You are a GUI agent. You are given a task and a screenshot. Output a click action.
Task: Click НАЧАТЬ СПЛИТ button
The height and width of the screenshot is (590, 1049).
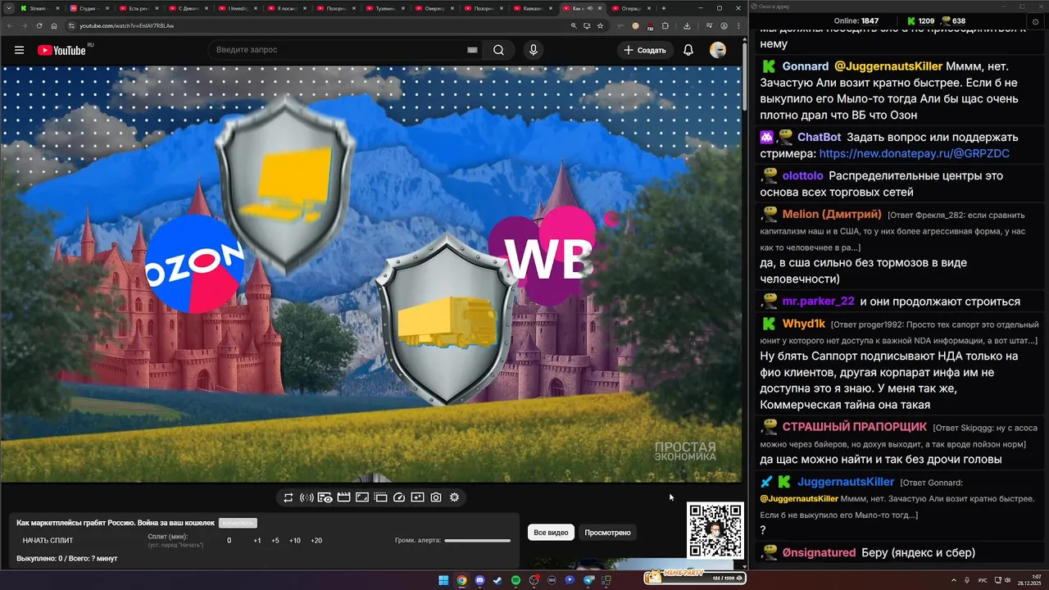48,541
